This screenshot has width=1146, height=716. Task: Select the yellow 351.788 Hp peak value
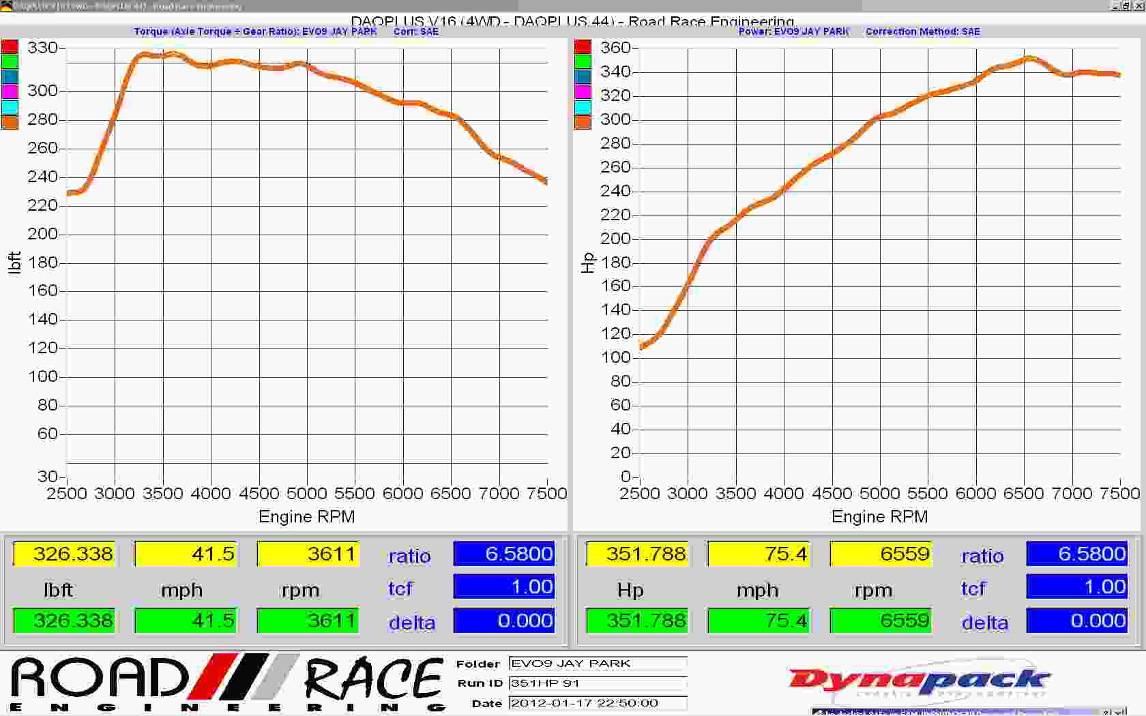637,554
